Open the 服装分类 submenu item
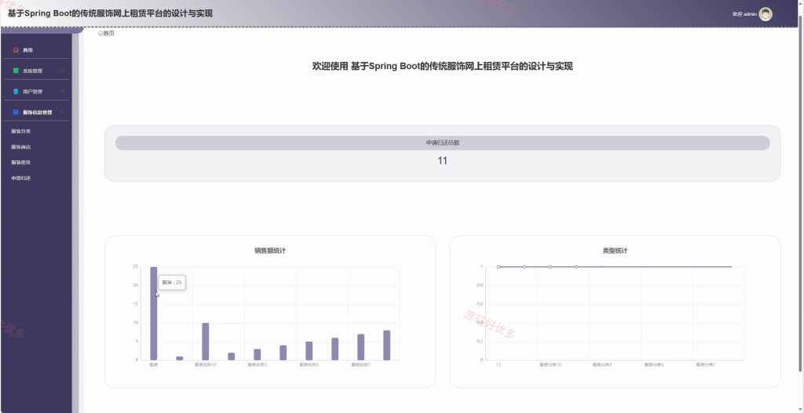Screen dimensions: 804x413 [21, 131]
